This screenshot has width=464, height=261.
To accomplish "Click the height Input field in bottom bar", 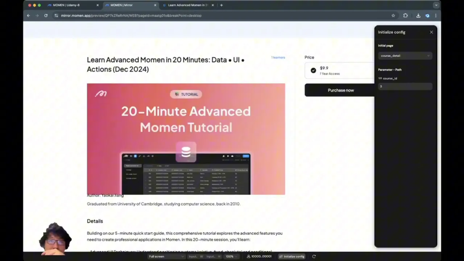I will pos(214,256).
